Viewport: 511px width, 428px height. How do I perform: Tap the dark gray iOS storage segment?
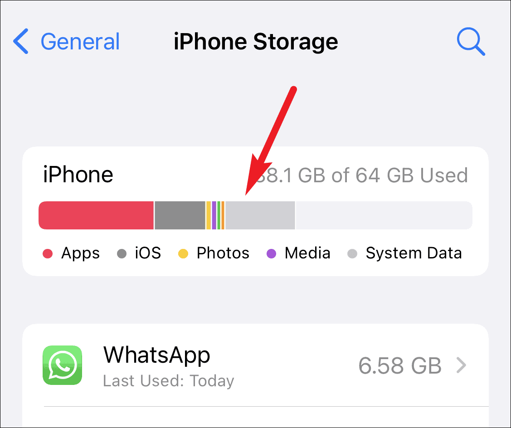coord(180,215)
